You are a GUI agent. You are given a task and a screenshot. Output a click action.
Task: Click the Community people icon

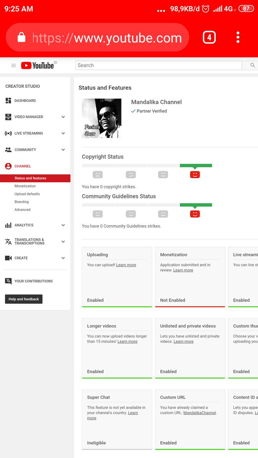coord(8,150)
